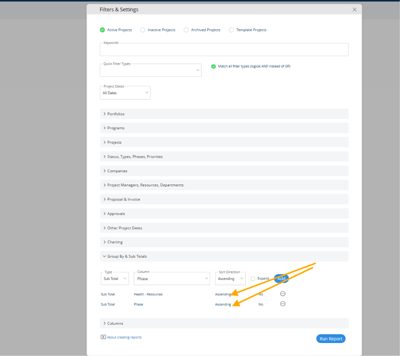
Task: Click the Run Report button
Action: click(331, 338)
